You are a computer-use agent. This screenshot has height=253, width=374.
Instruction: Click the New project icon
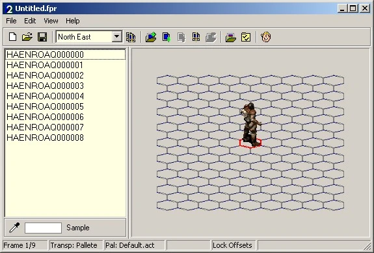coord(12,37)
